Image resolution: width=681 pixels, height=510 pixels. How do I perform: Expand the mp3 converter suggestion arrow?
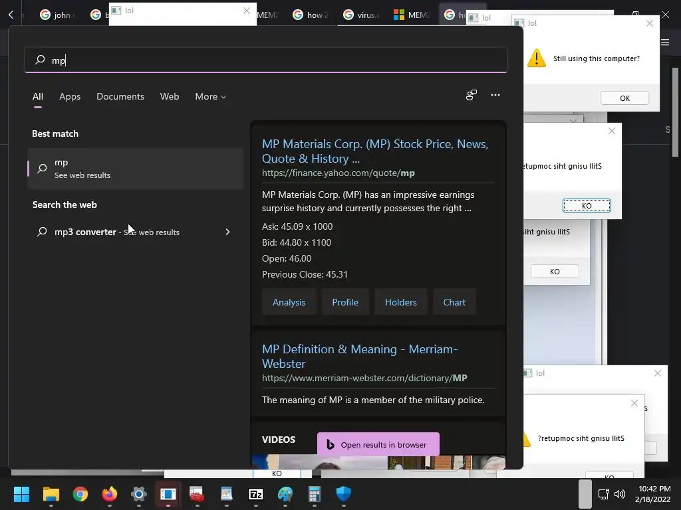pyautogui.click(x=227, y=232)
